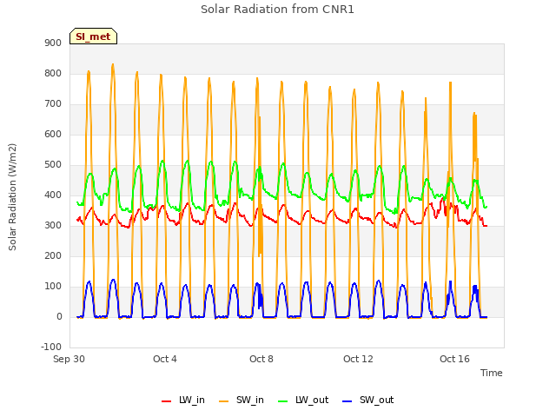This screenshot has width=556, height=417.
Task: Click the 100 y-axis tick label
Action: [x=53, y=287]
